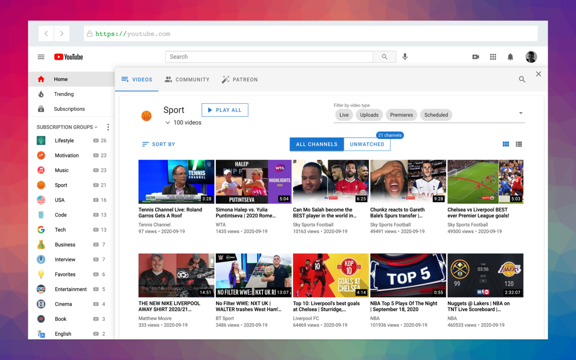The image size is (576, 360).
Task: Open the WTA channel link
Action: tap(221, 225)
